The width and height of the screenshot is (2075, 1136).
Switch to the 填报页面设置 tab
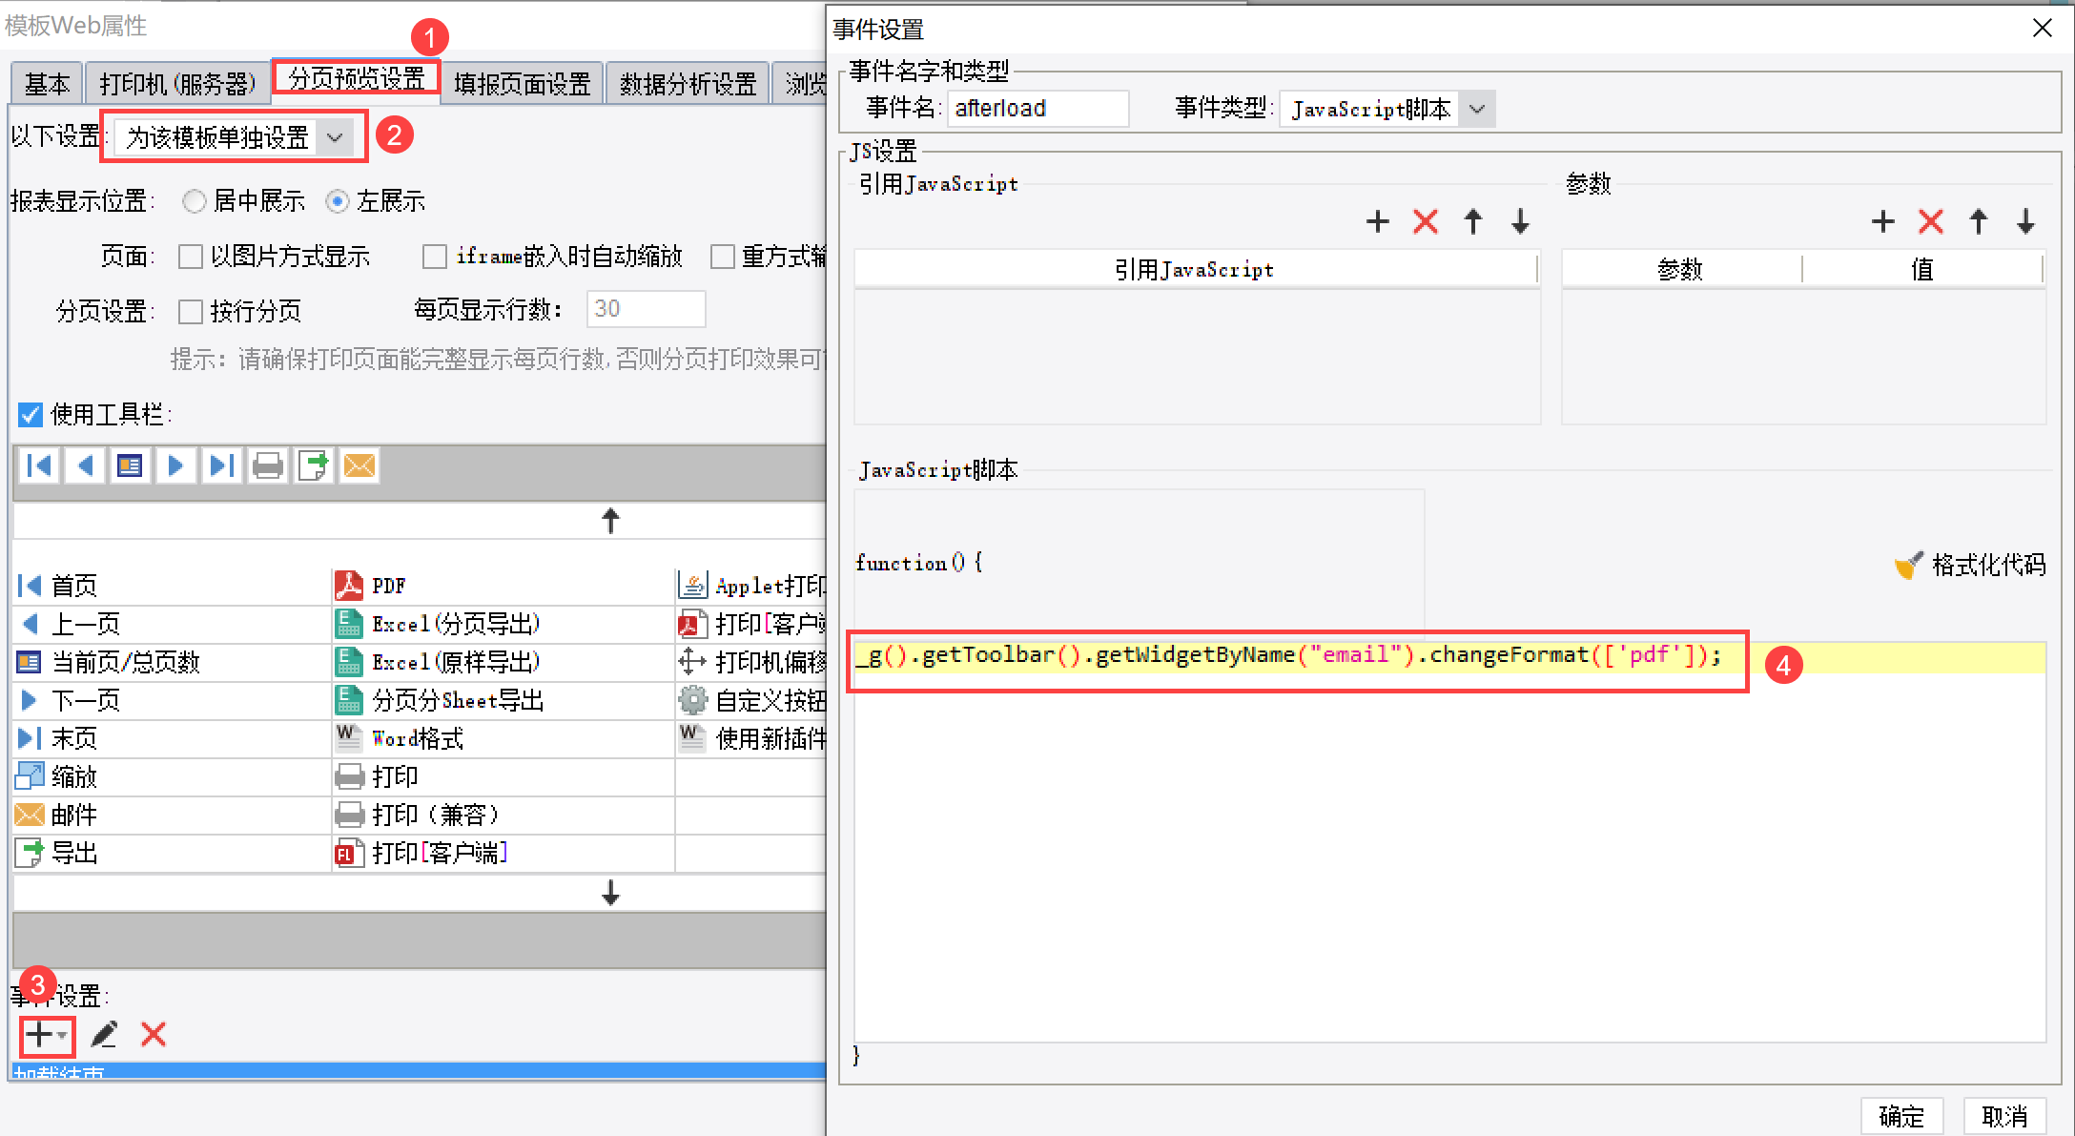click(523, 83)
